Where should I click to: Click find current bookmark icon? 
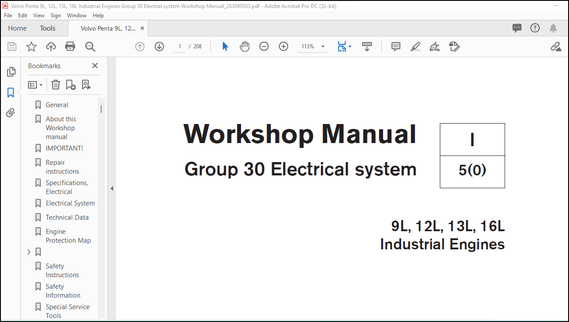(x=86, y=85)
